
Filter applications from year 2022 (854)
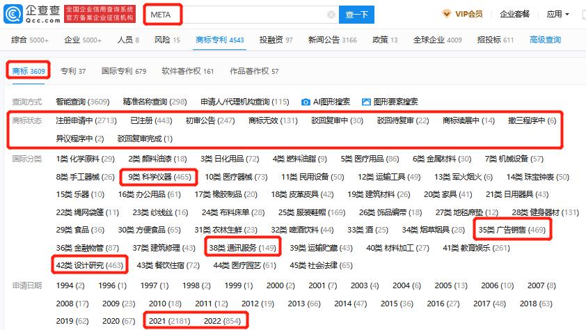(223, 321)
